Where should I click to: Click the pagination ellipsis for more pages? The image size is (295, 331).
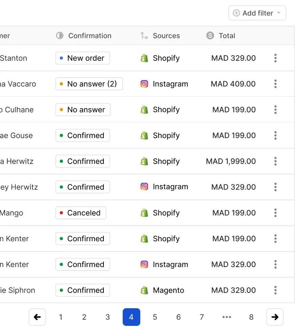pos(227,317)
